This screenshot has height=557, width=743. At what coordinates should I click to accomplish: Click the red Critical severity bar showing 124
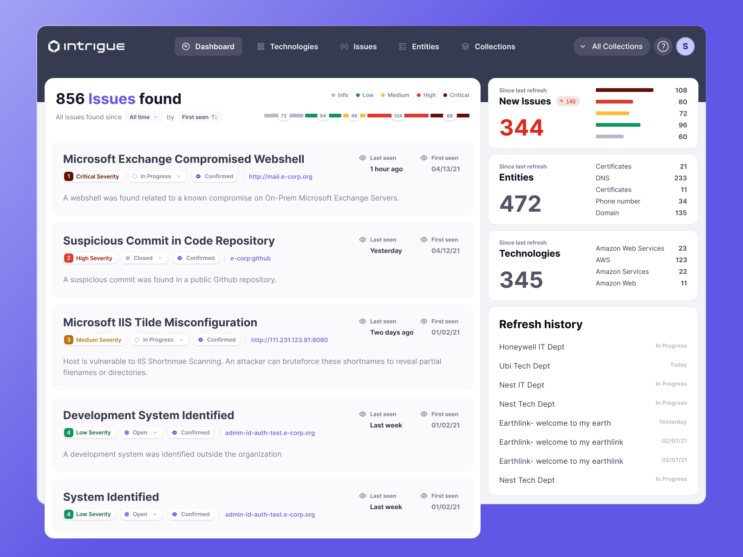(x=398, y=115)
